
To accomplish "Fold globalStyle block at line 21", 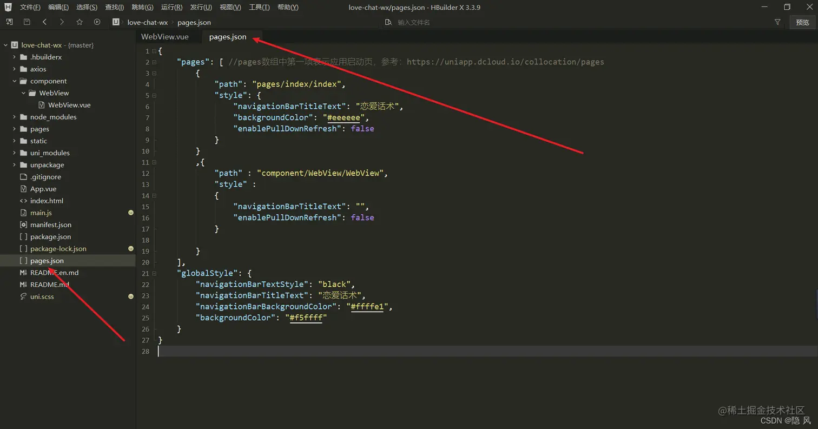I will 154,273.
